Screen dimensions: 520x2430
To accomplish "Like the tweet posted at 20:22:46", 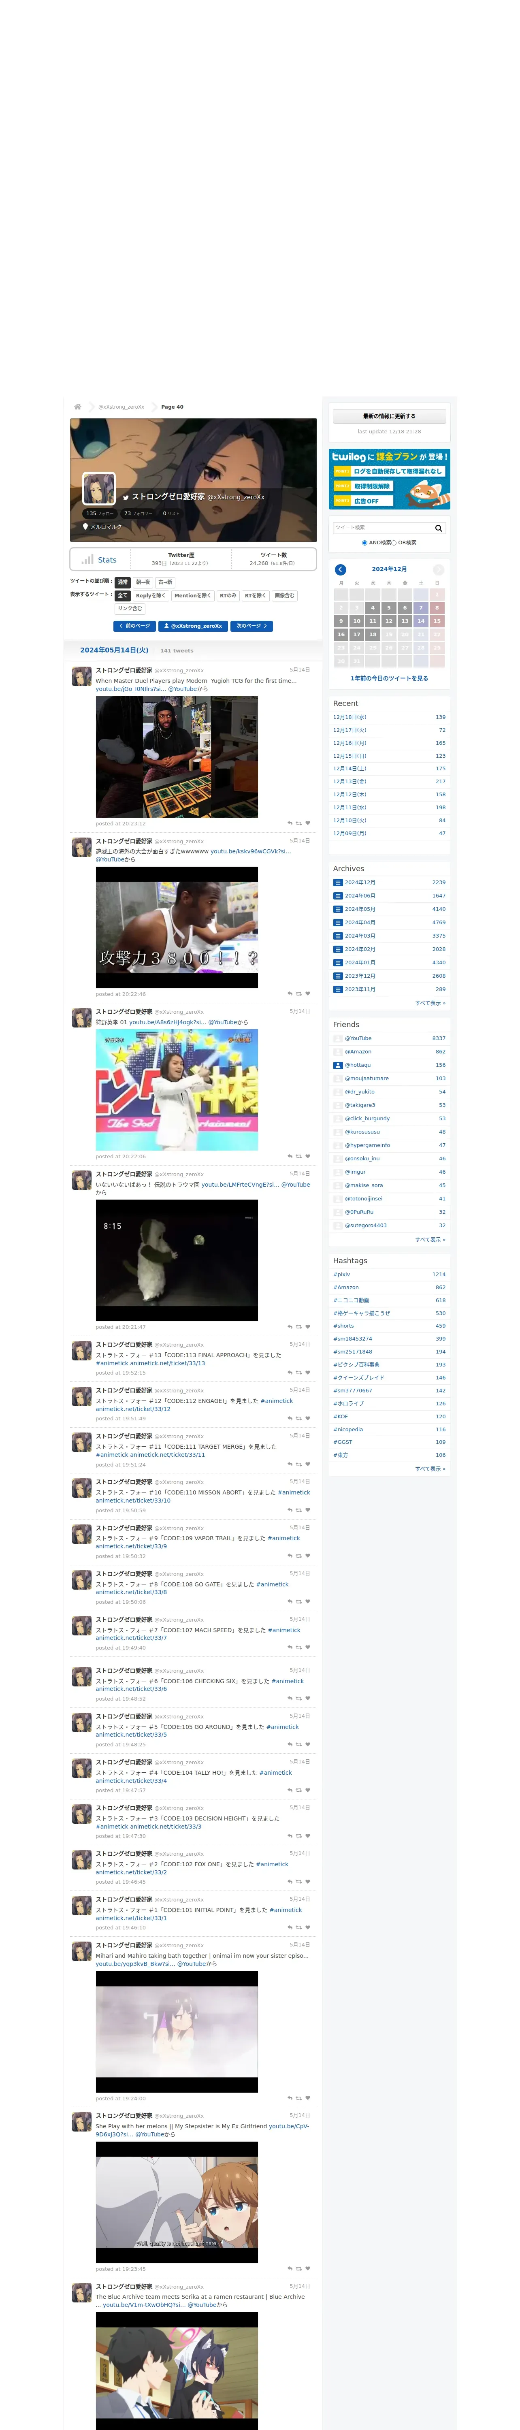I will [x=308, y=994].
